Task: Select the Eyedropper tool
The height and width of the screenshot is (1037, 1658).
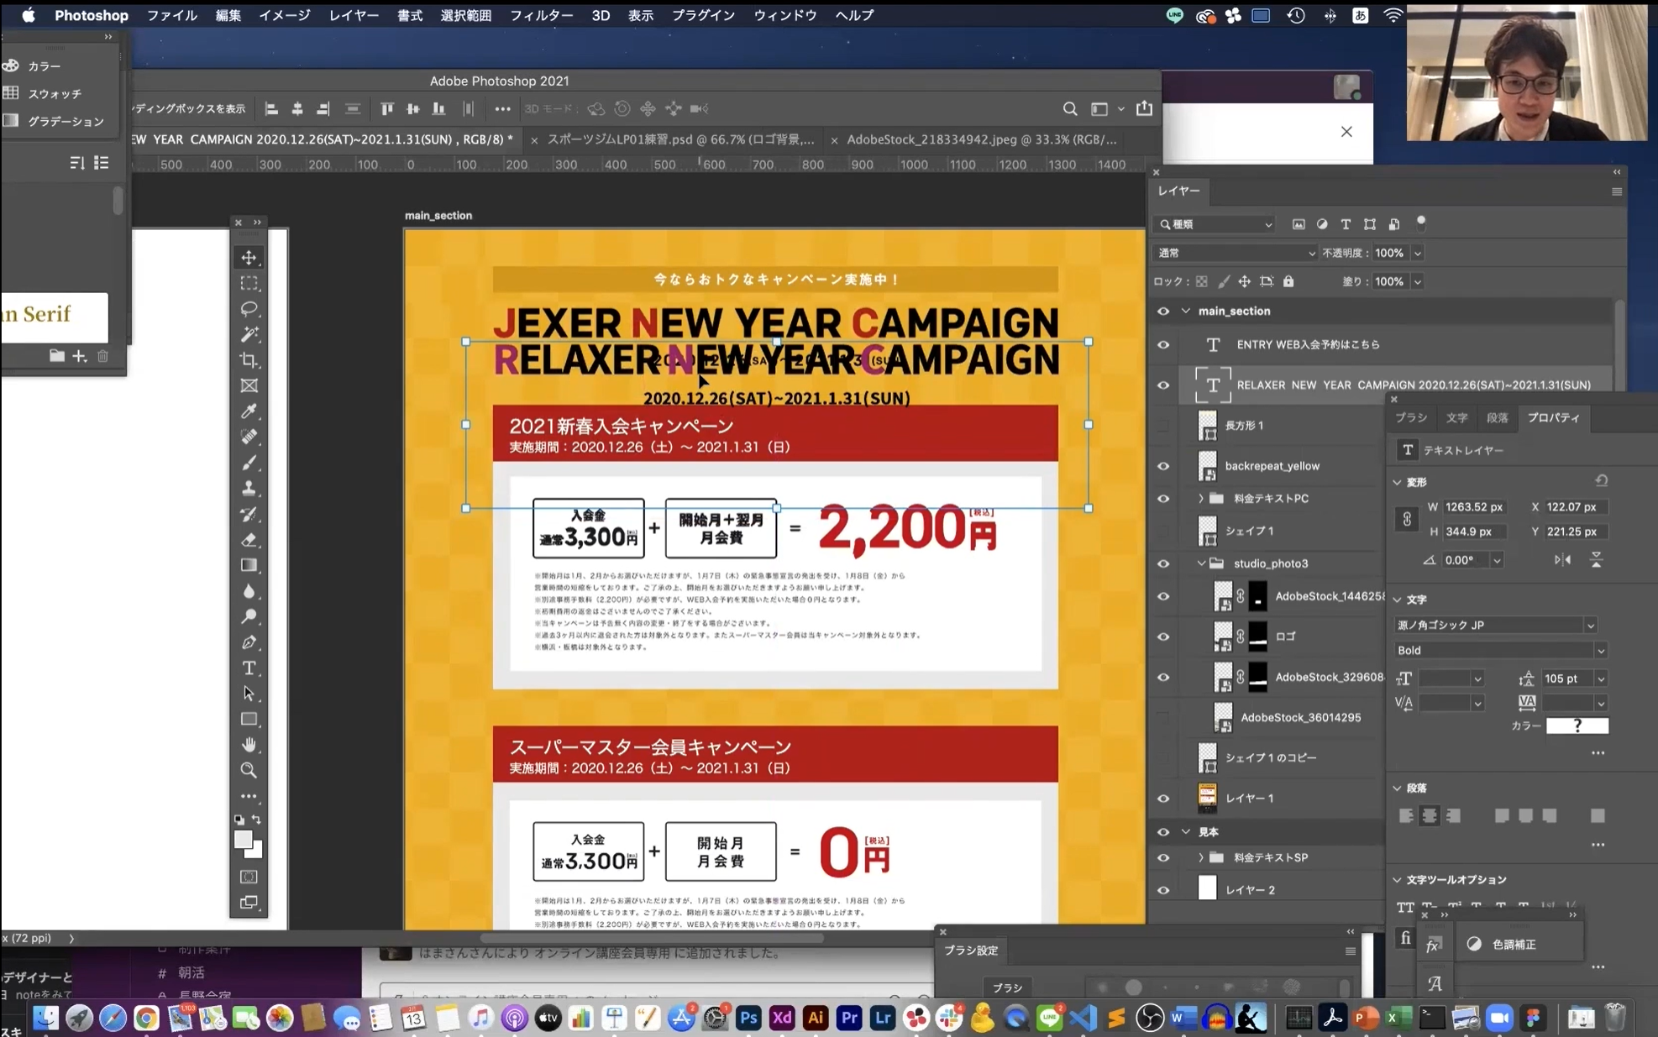Action: (x=249, y=411)
